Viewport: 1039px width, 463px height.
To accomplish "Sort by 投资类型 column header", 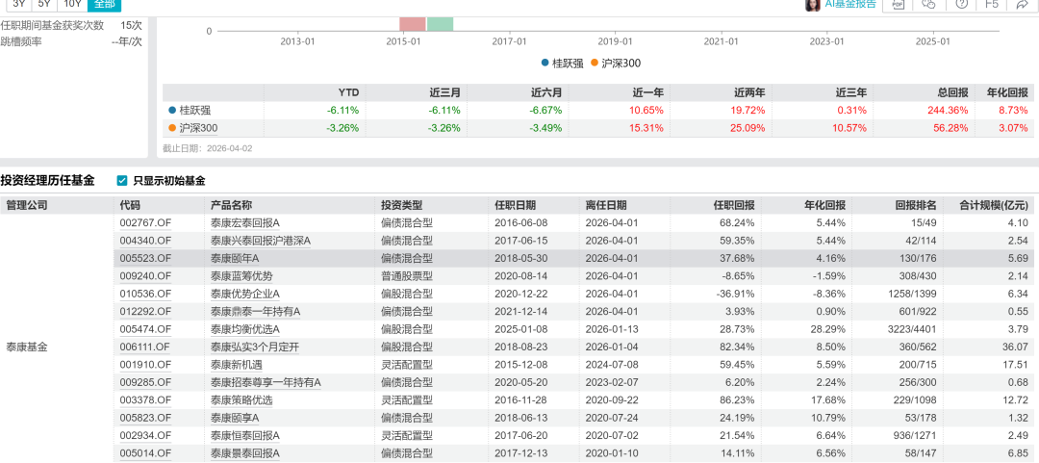I will 401,206.
